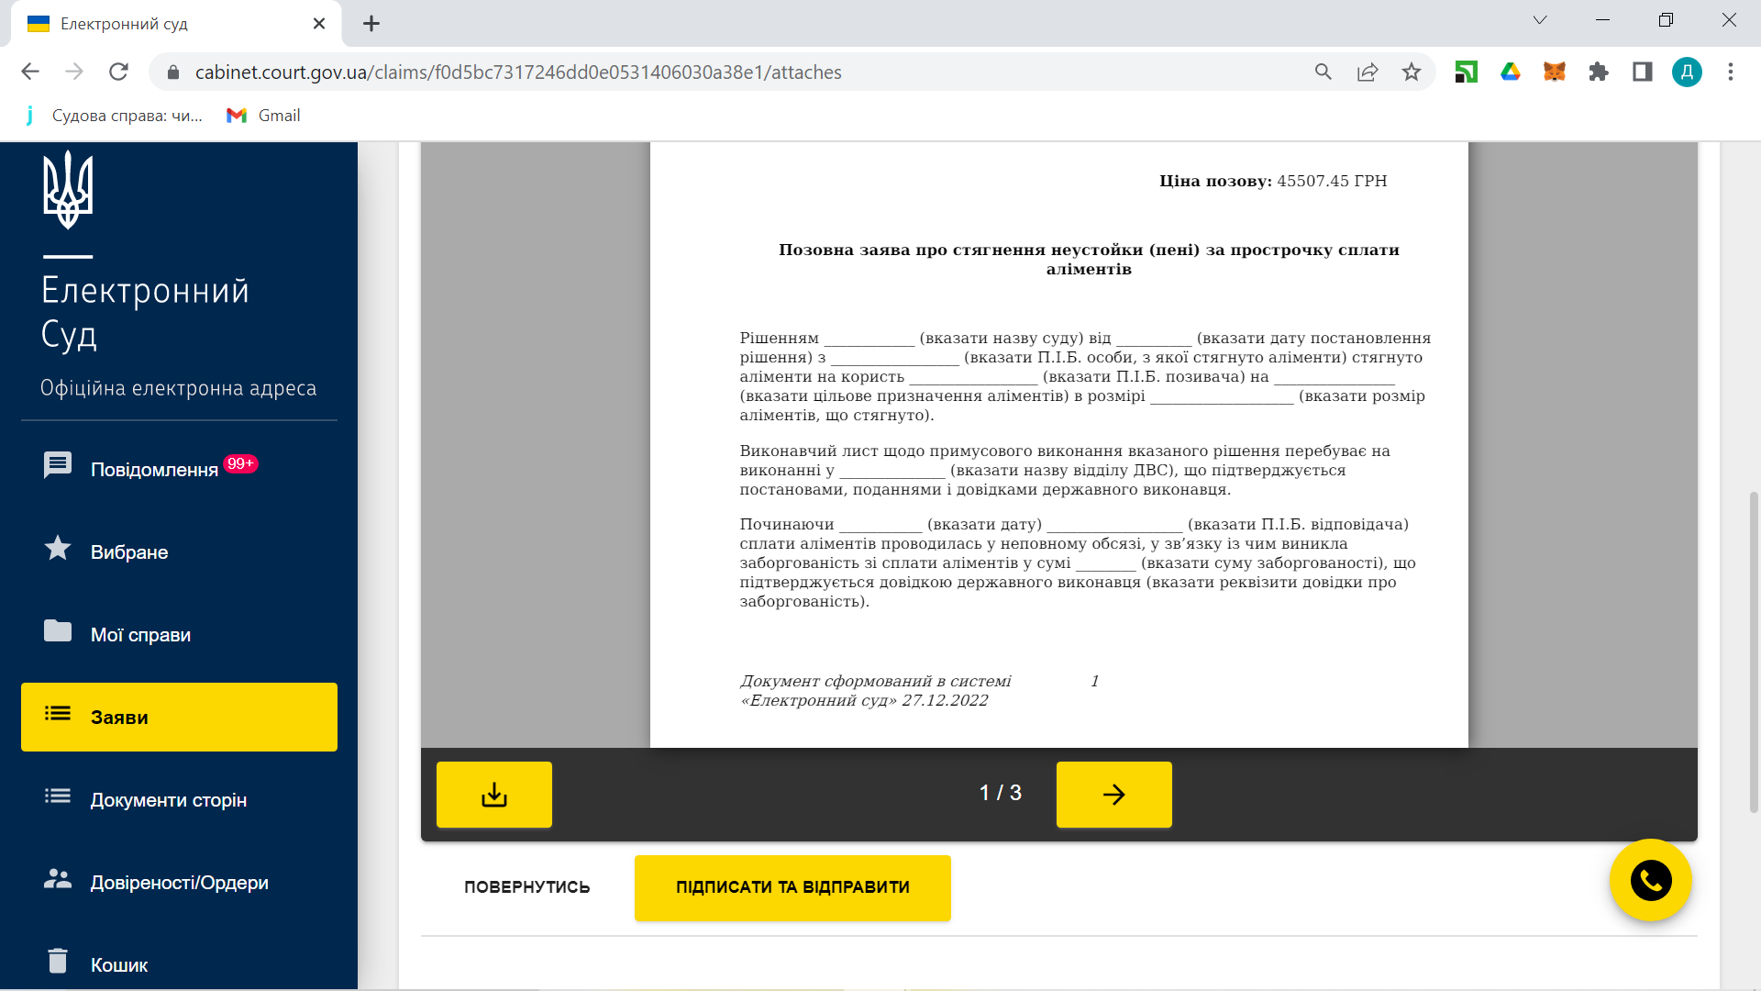Click the Ukrainian trident logo
Screen dimensions: 1761x991
68,190
